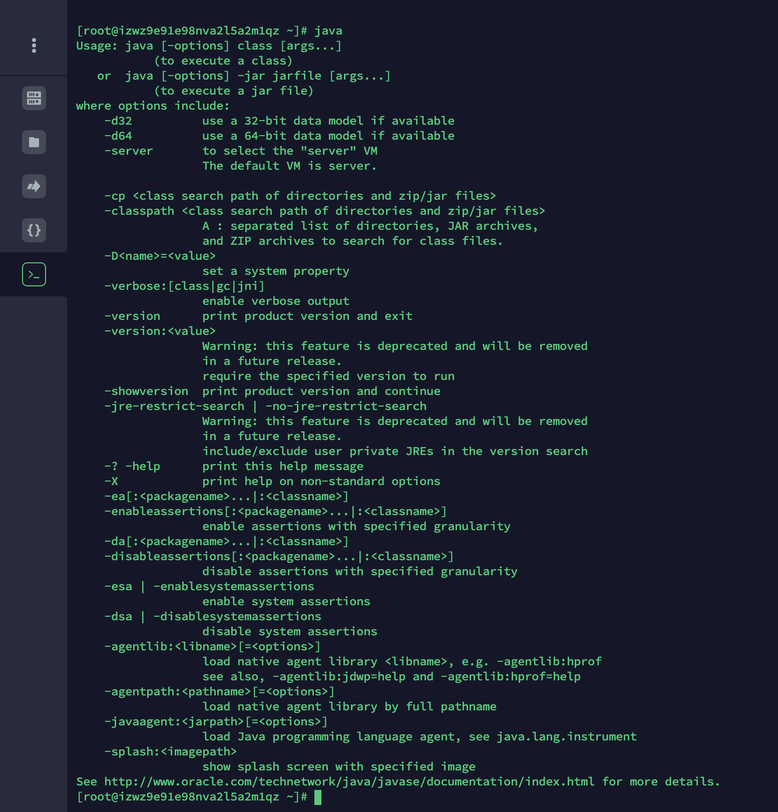Click the '-javaagent:<jarpath>[=<options>]' text
The height and width of the screenshot is (812, 778).
point(216,721)
